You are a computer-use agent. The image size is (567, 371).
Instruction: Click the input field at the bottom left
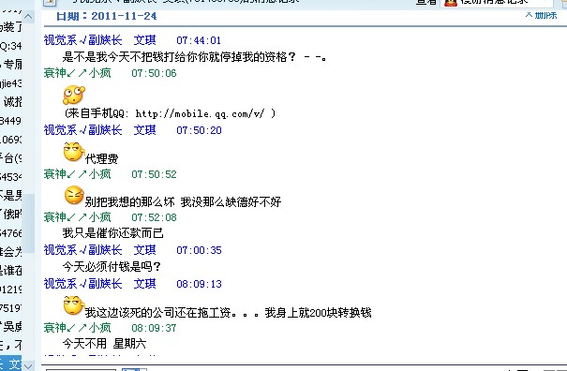pyautogui.click(x=81, y=370)
